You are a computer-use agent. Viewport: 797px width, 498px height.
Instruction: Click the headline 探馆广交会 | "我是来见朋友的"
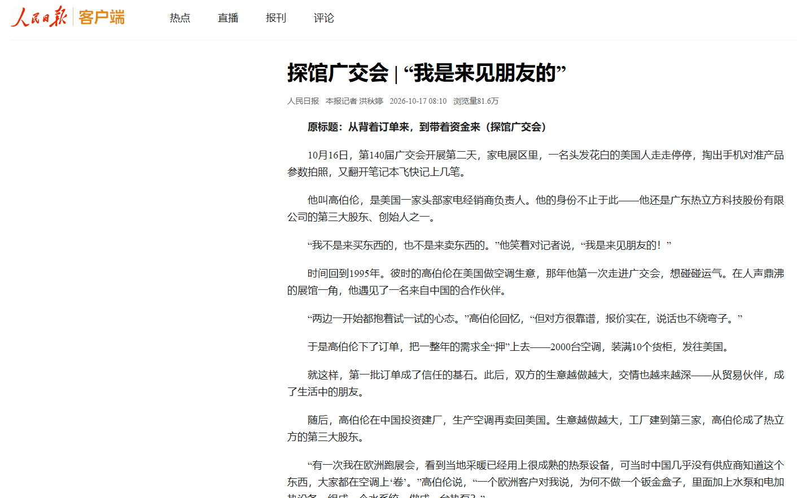(427, 73)
